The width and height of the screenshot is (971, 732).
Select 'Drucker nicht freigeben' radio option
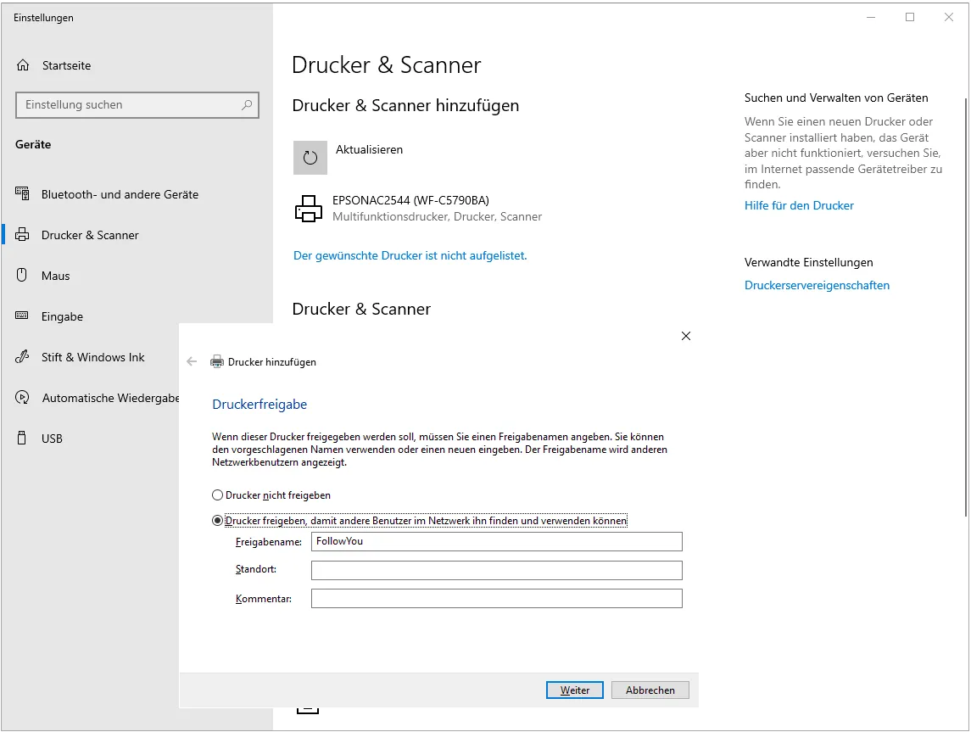coord(218,495)
